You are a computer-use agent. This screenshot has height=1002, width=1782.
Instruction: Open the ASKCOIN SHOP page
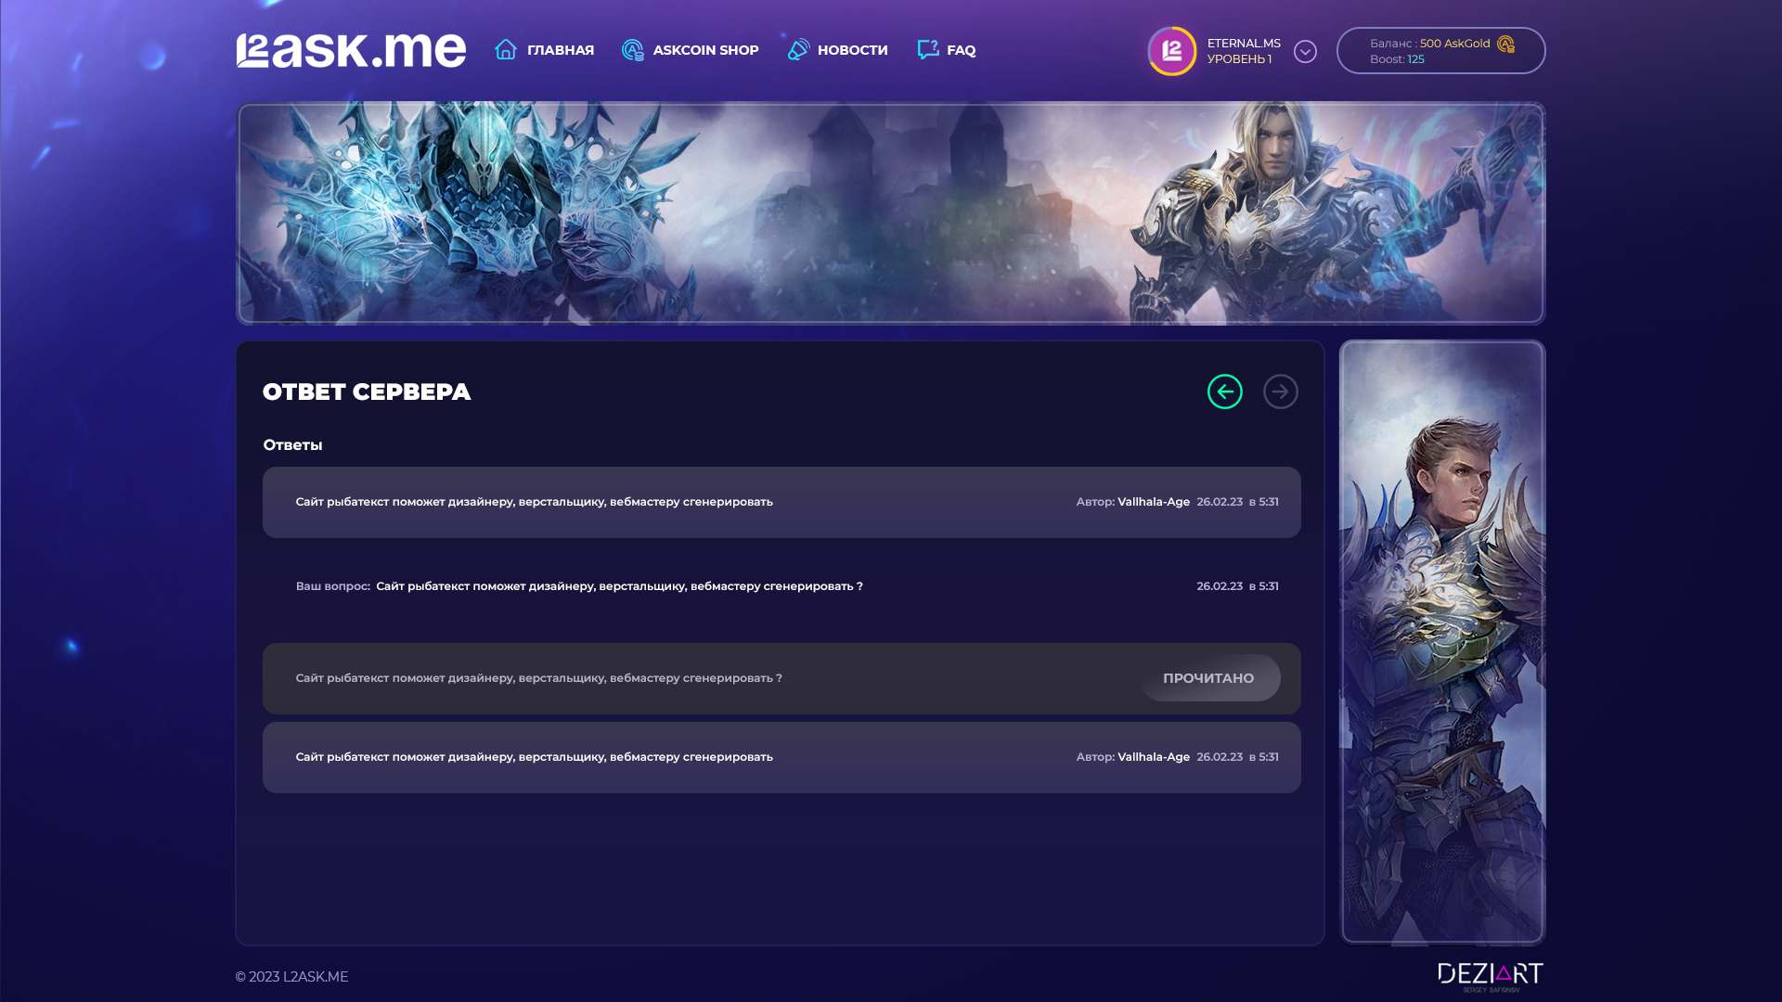click(705, 50)
